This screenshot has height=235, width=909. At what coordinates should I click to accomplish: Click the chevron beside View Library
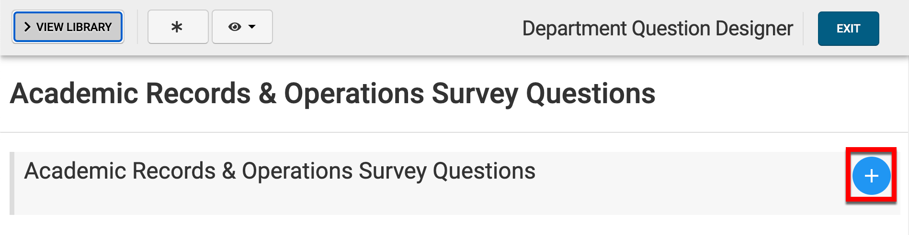click(x=27, y=27)
